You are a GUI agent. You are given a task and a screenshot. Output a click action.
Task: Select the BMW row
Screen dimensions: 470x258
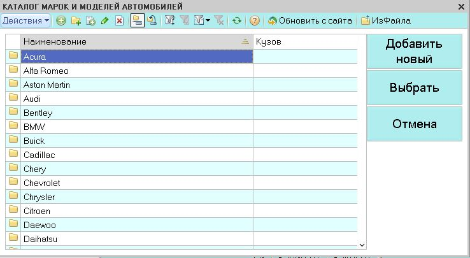coord(182,127)
